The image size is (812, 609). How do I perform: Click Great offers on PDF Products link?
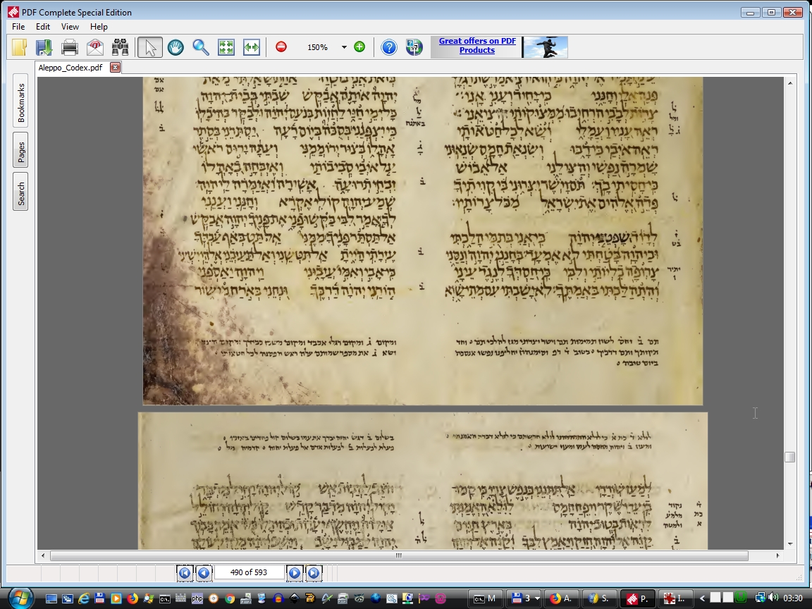click(477, 46)
